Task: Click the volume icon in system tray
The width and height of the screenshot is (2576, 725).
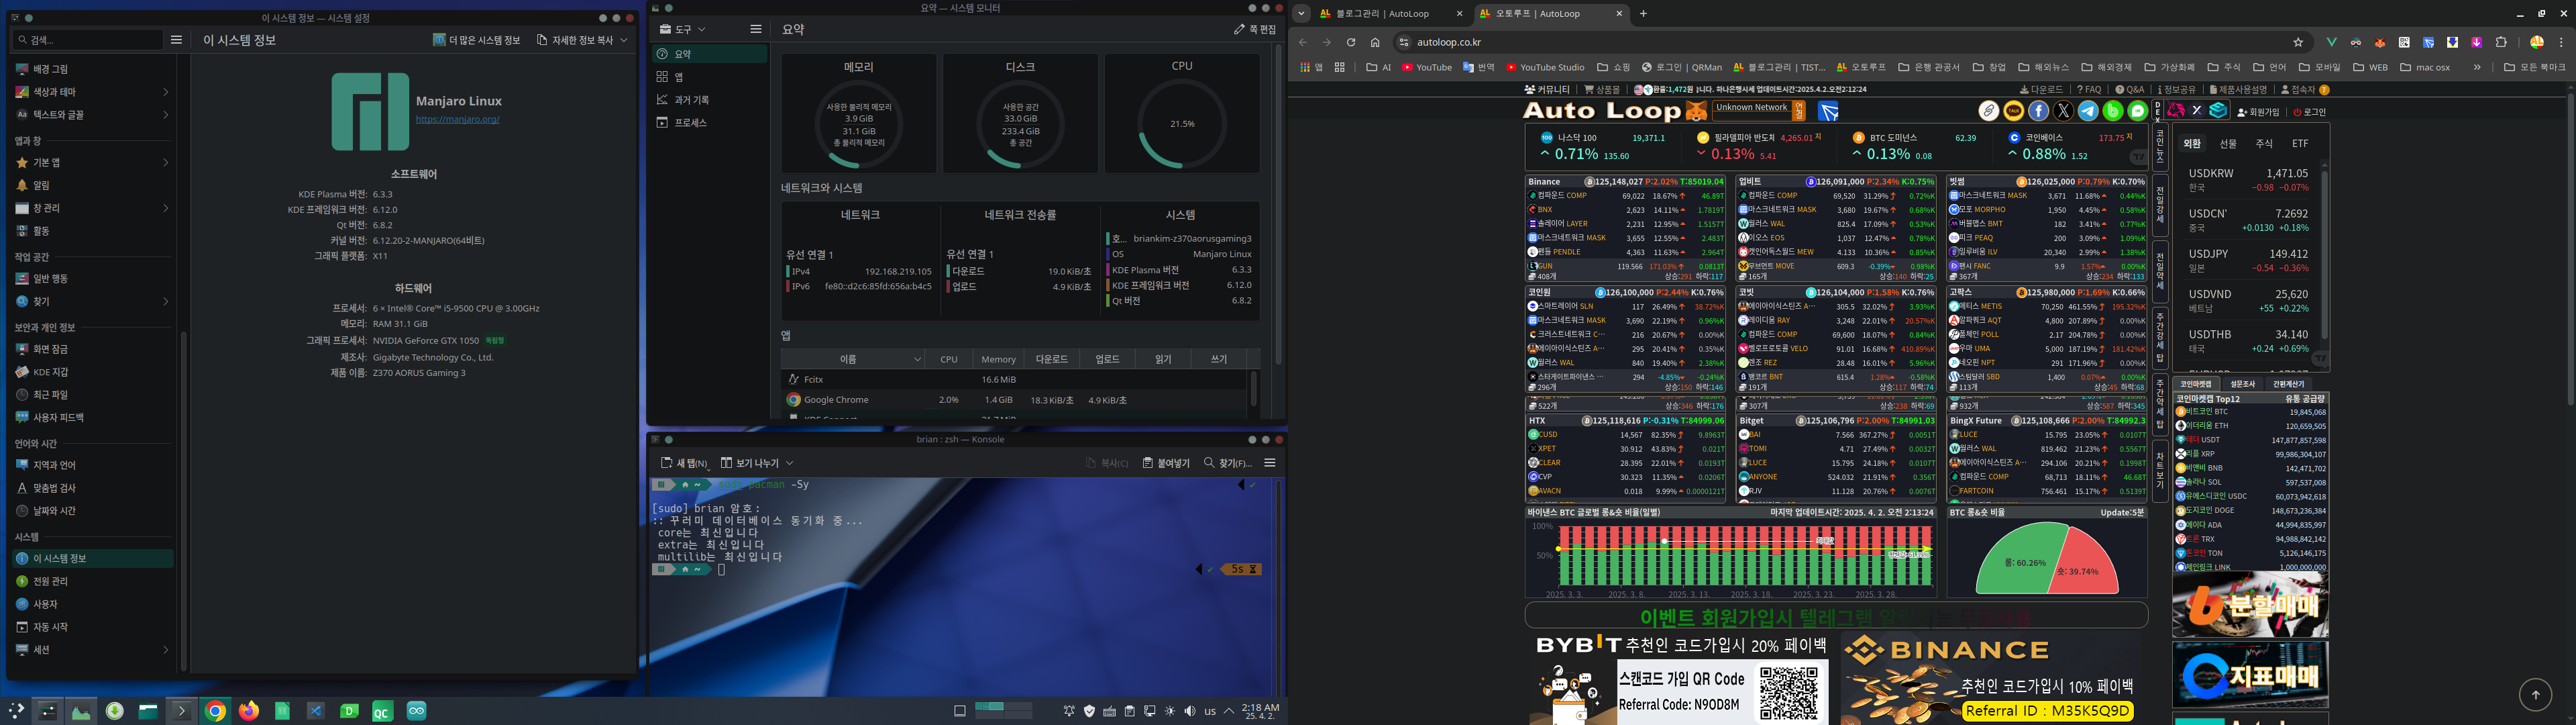Action: click(x=1189, y=711)
